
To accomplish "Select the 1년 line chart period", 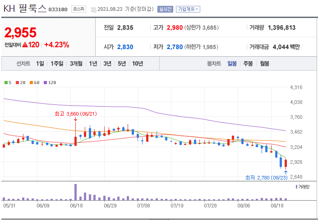I will (93, 64).
